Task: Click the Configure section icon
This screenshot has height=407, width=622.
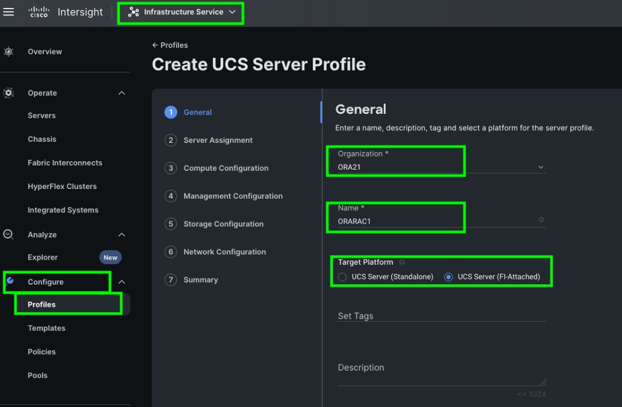Action: (x=10, y=281)
